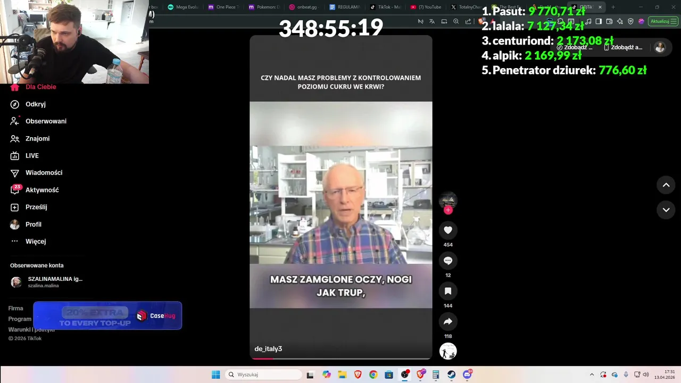Open the spinning sound disc
The height and width of the screenshot is (383, 681).
(448, 351)
